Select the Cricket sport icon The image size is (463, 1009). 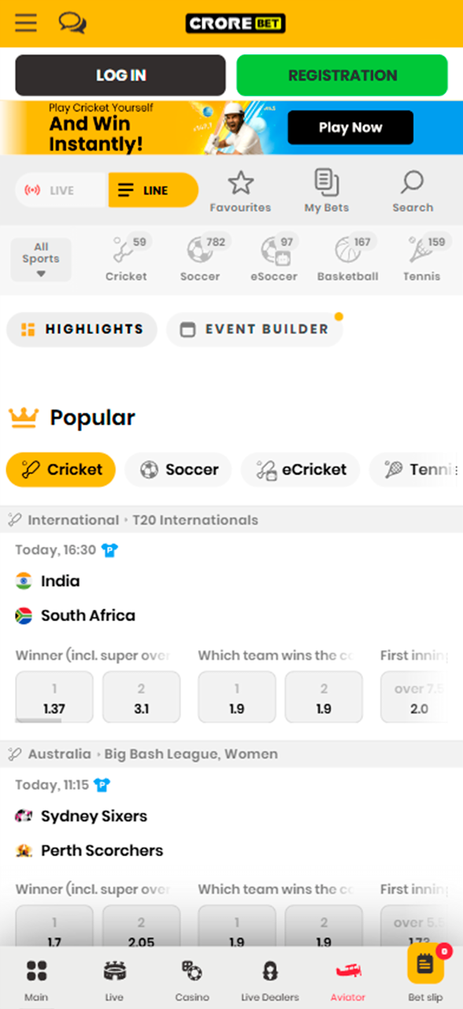coord(126,256)
